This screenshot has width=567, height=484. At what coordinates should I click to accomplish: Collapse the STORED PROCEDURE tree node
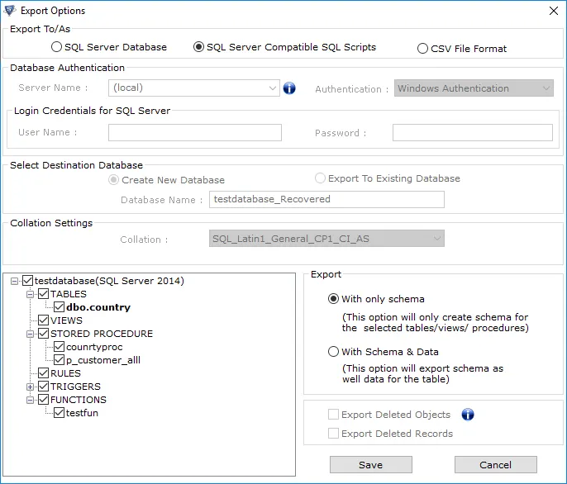click(x=31, y=334)
